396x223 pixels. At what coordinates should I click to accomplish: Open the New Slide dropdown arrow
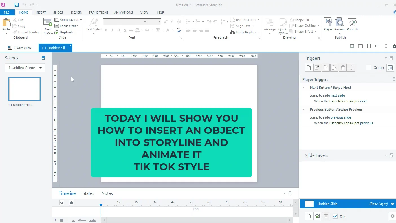point(52,33)
